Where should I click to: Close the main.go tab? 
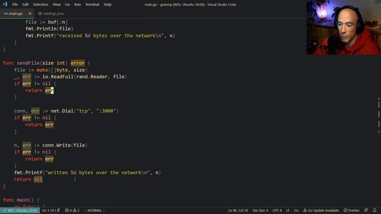click(x=30, y=14)
